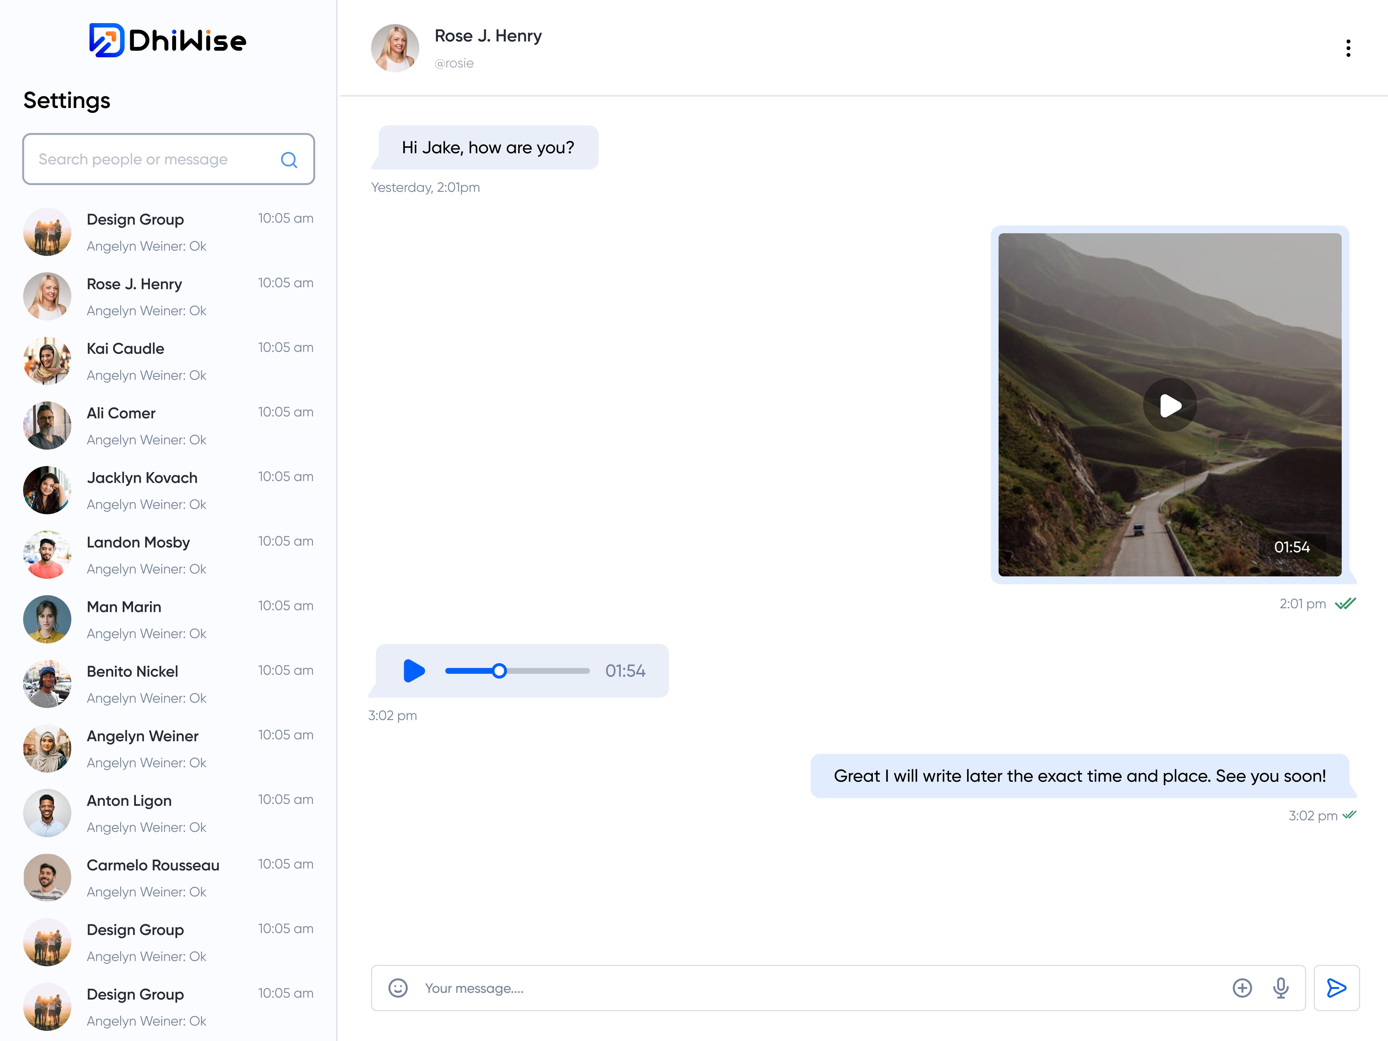This screenshot has height=1041, width=1388.
Task: Click the search magnifier icon
Action: [289, 160]
